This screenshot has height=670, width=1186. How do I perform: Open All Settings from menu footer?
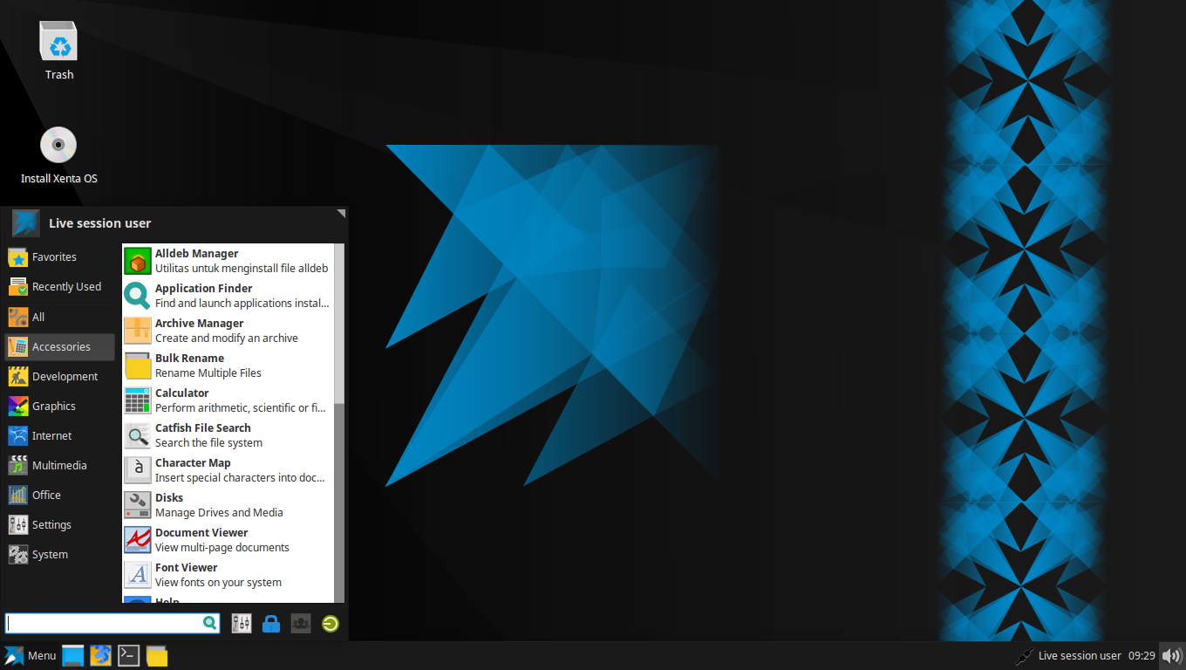tap(242, 624)
